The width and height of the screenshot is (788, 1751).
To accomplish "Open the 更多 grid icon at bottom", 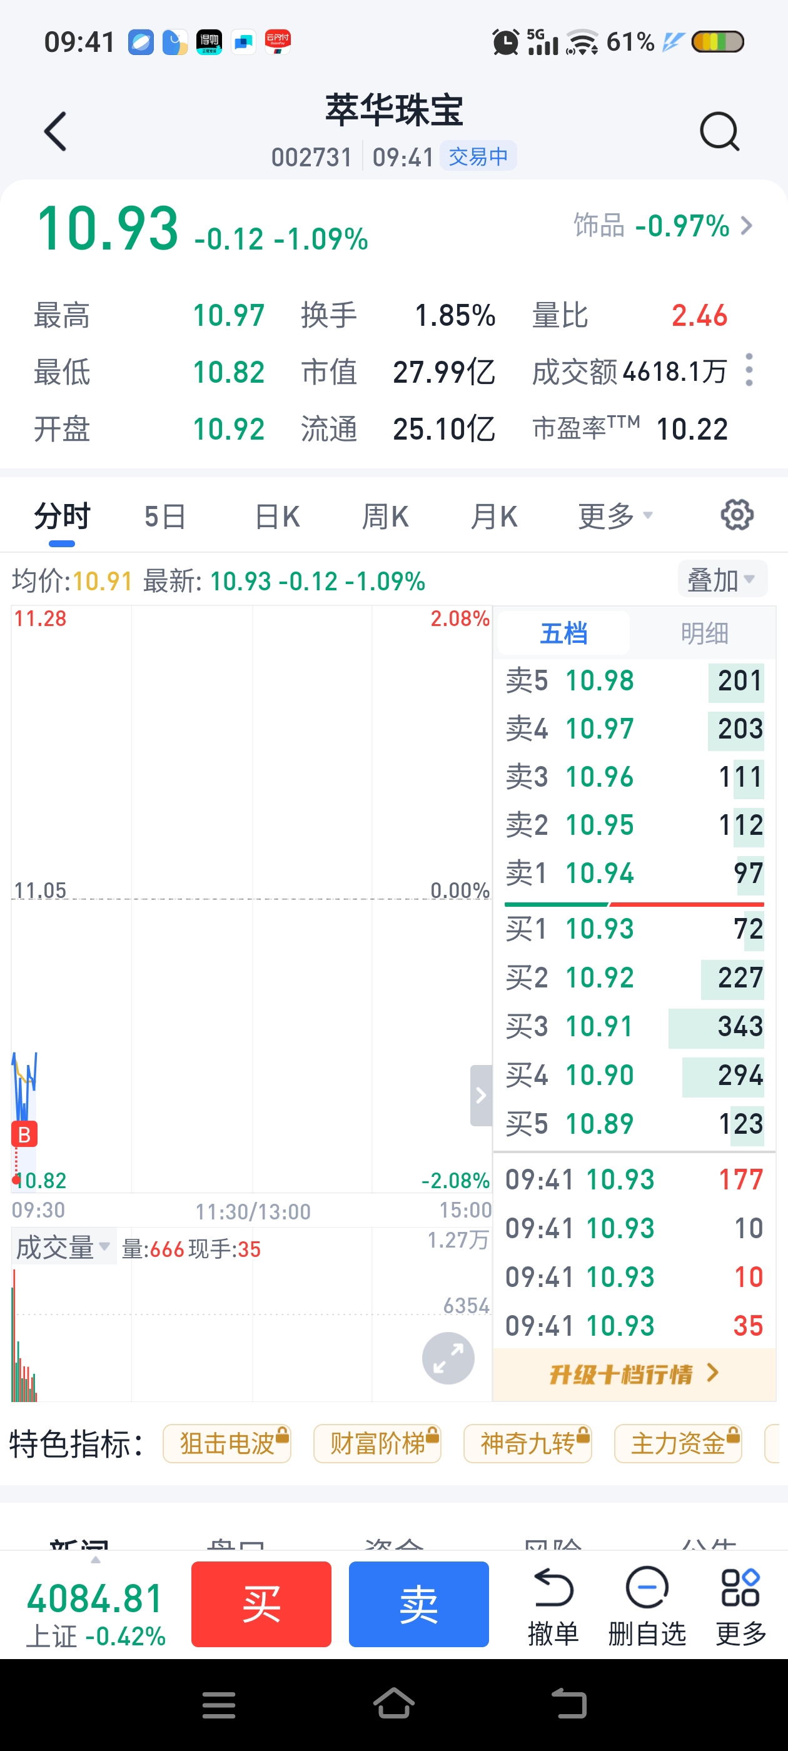I will [740, 1606].
